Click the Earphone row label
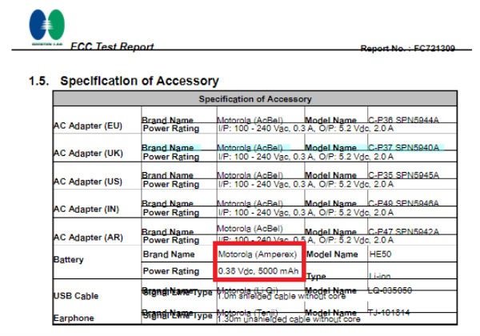This screenshot has width=480, height=336. click(x=74, y=318)
